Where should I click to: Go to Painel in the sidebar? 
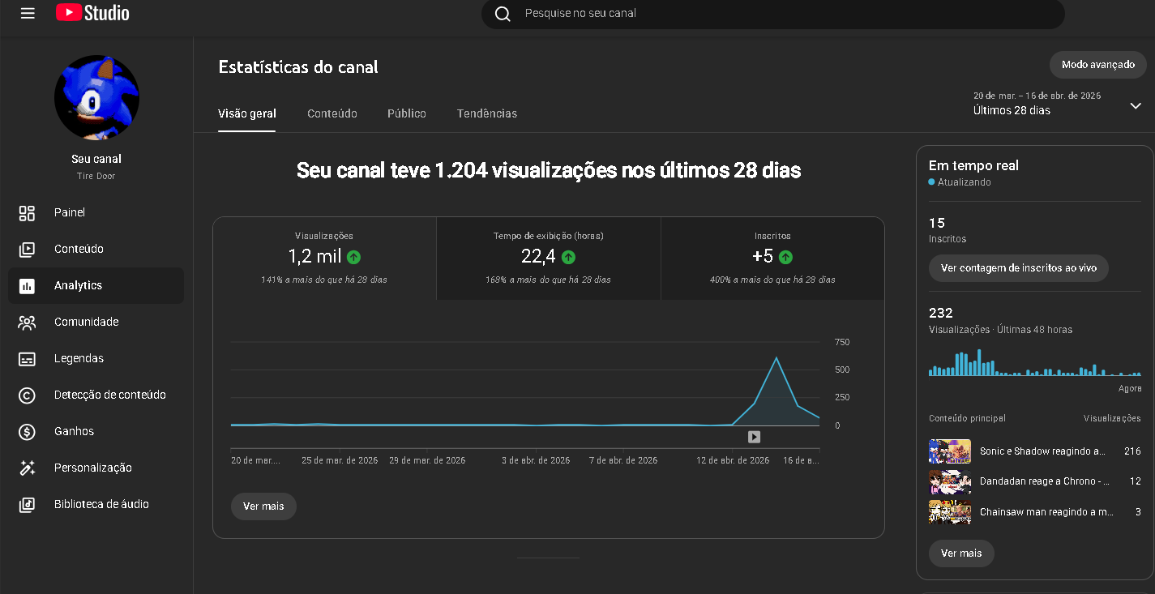[96, 212]
